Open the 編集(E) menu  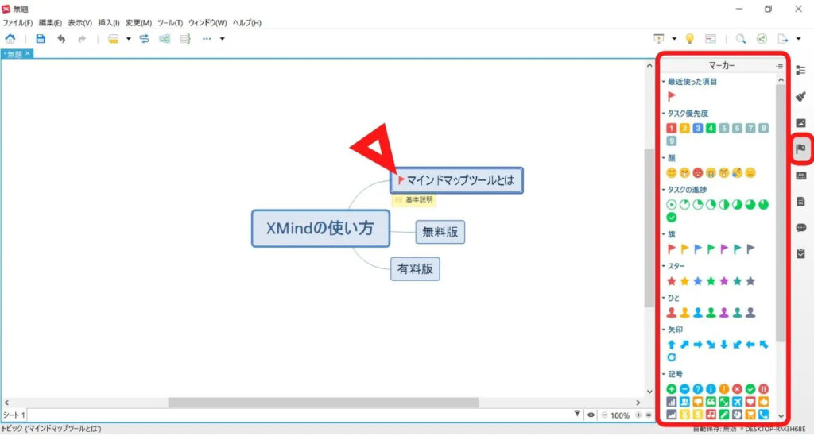point(50,23)
